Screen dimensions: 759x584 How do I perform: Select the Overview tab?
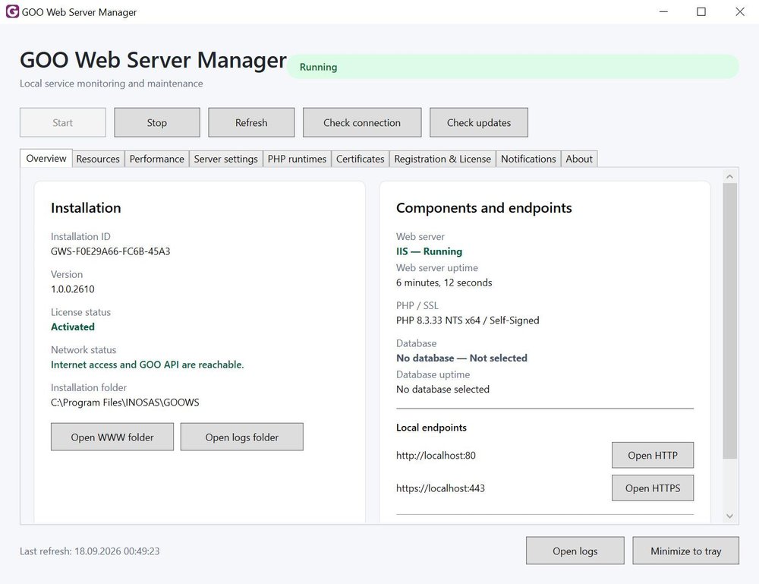(46, 159)
